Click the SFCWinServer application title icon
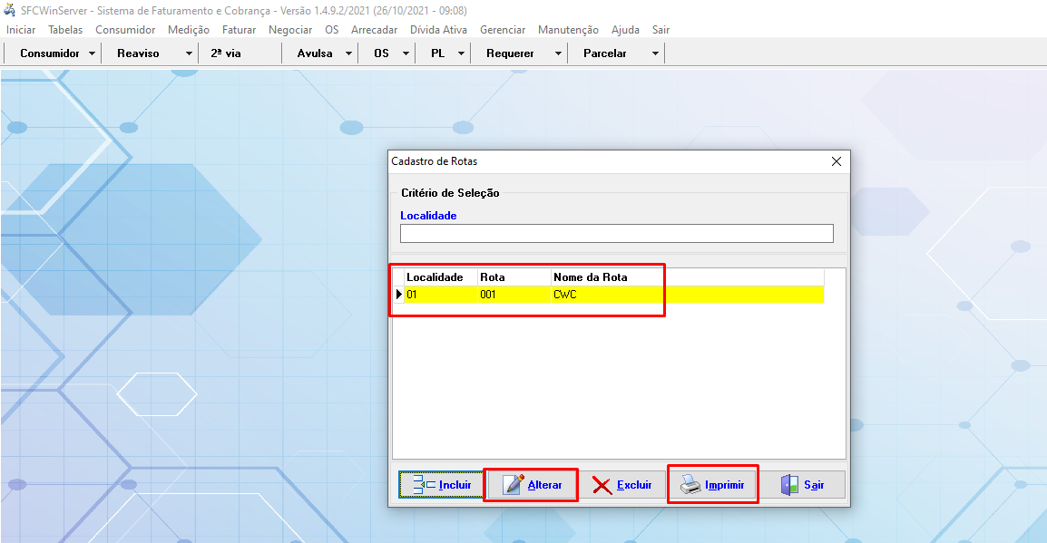The width and height of the screenshot is (1047, 543). coord(10,11)
